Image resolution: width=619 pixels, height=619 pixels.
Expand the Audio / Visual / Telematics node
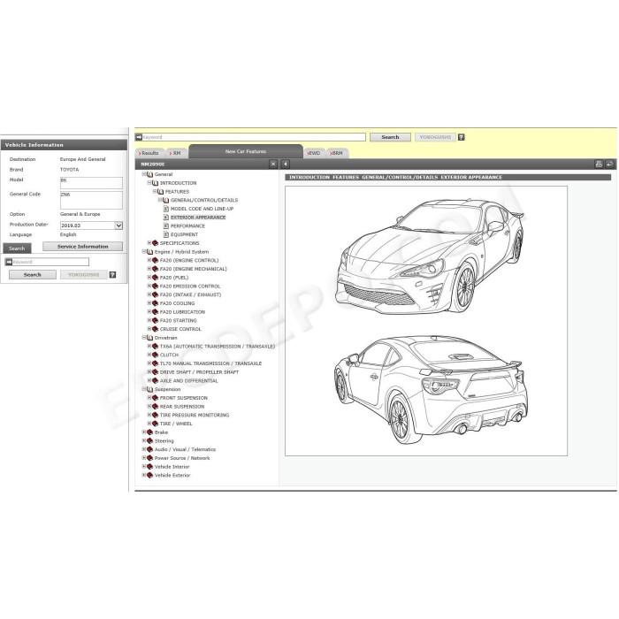143,449
